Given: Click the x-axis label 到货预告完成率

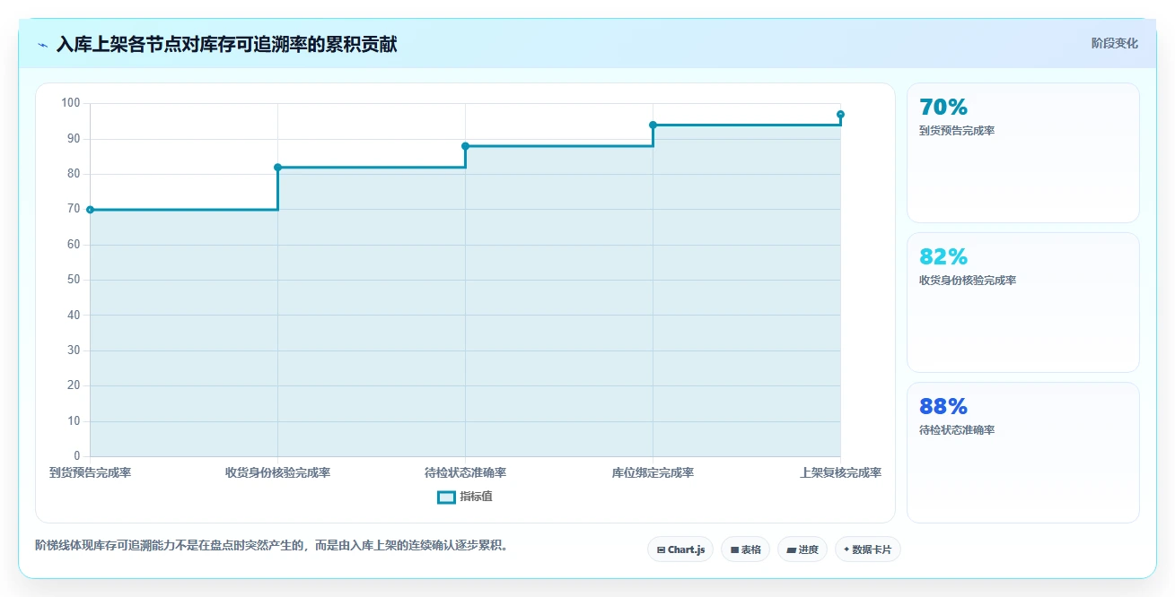Looking at the screenshot, I should (x=90, y=473).
